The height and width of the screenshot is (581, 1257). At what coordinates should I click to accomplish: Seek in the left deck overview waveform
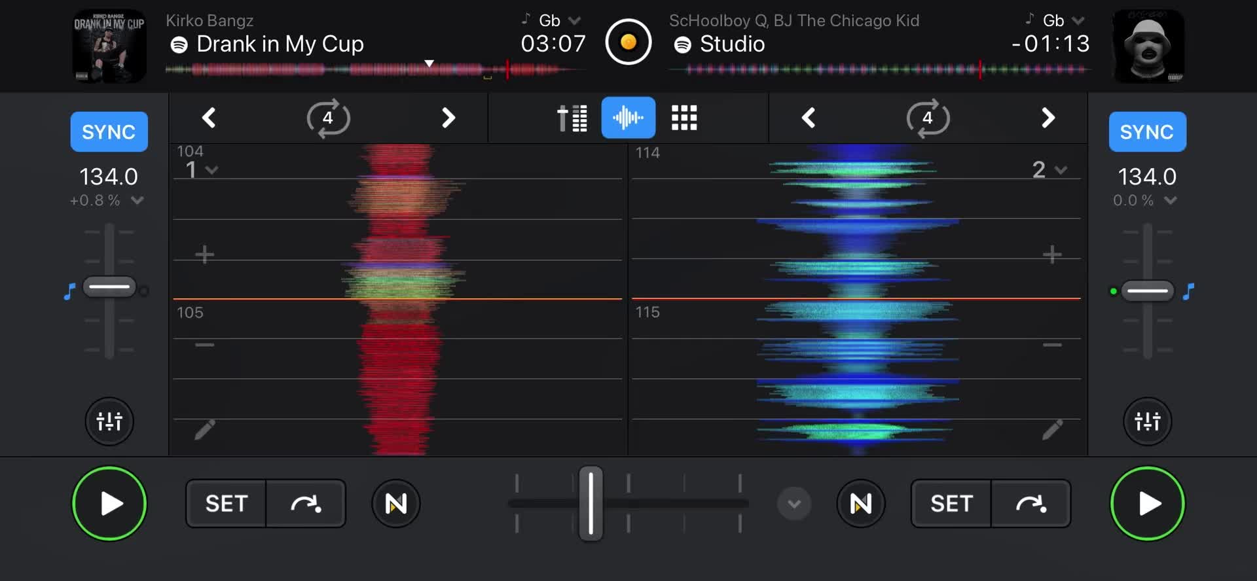pyautogui.click(x=374, y=69)
